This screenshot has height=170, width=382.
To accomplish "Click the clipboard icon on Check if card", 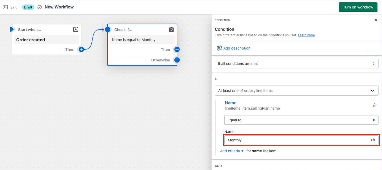I will [x=171, y=29].
